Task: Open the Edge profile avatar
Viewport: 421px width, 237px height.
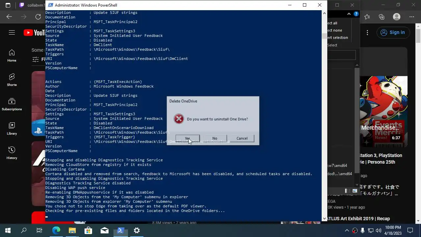Action: pos(397,17)
